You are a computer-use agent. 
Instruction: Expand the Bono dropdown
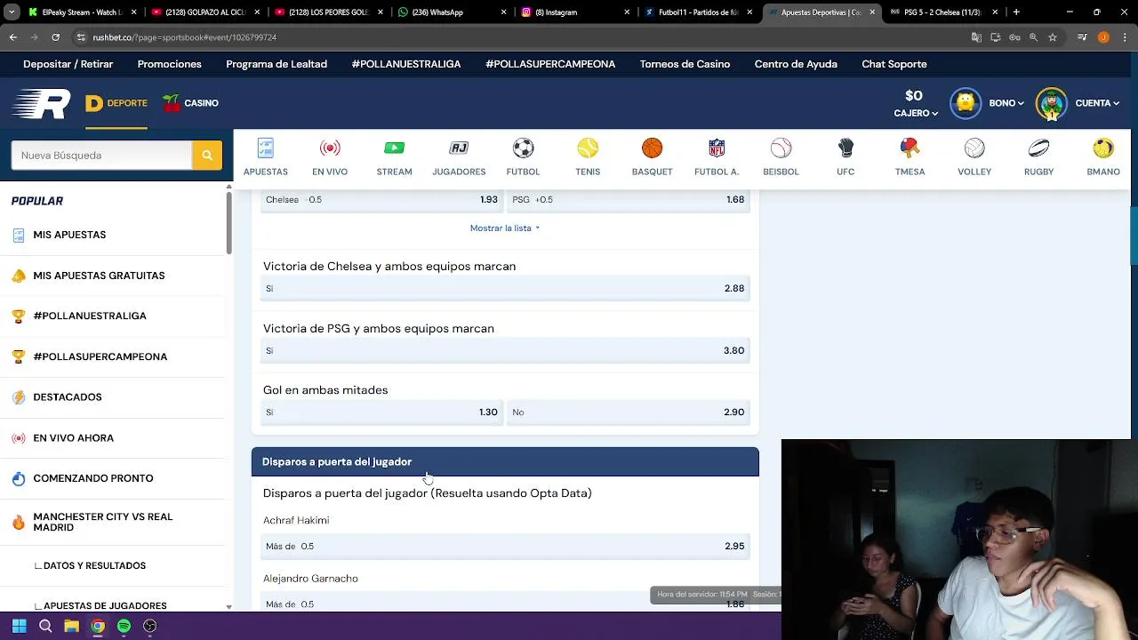click(1006, 103)
